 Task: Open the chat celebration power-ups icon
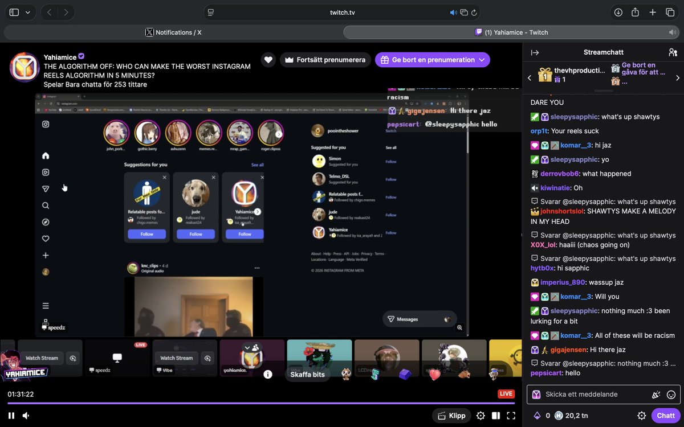pos(655,394)
